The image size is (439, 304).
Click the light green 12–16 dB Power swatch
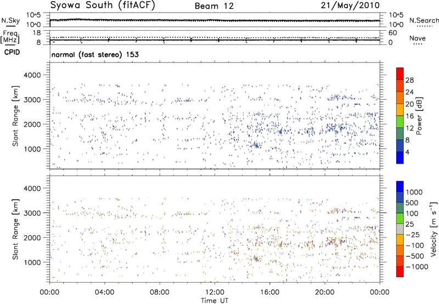tap(400, 121)
